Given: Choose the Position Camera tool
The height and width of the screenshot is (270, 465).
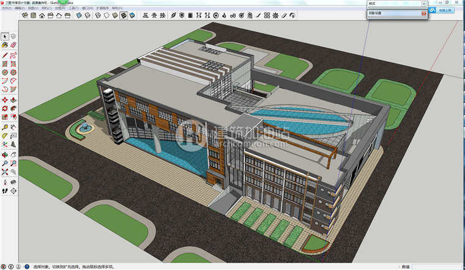Looking at the screenshot, I should (x=5, y=183).
